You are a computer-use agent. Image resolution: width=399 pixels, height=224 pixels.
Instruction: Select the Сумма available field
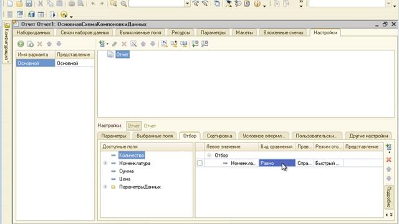126,171
